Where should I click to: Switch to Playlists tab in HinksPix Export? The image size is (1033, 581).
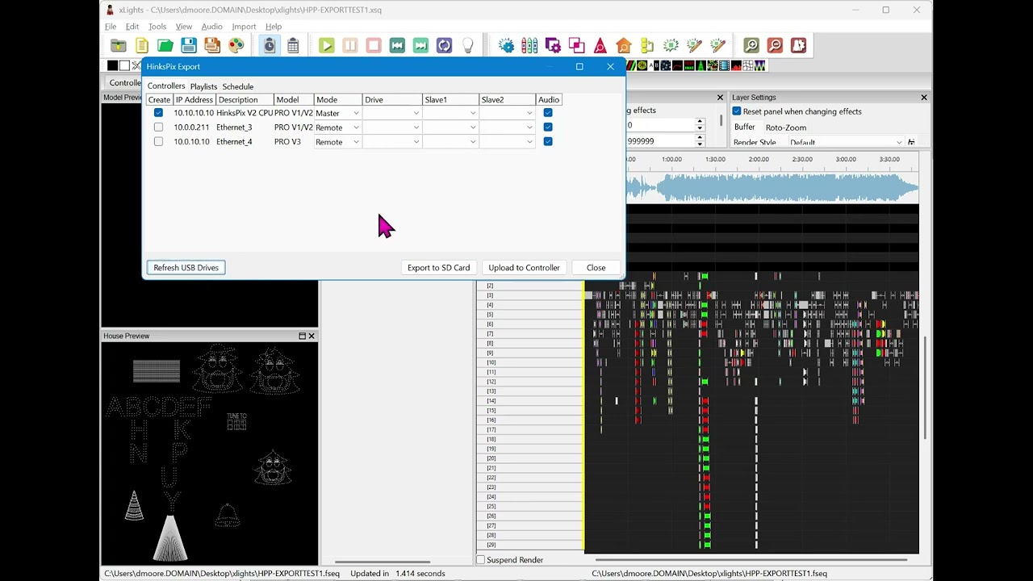pyautogui.click(x=203, y=86)
